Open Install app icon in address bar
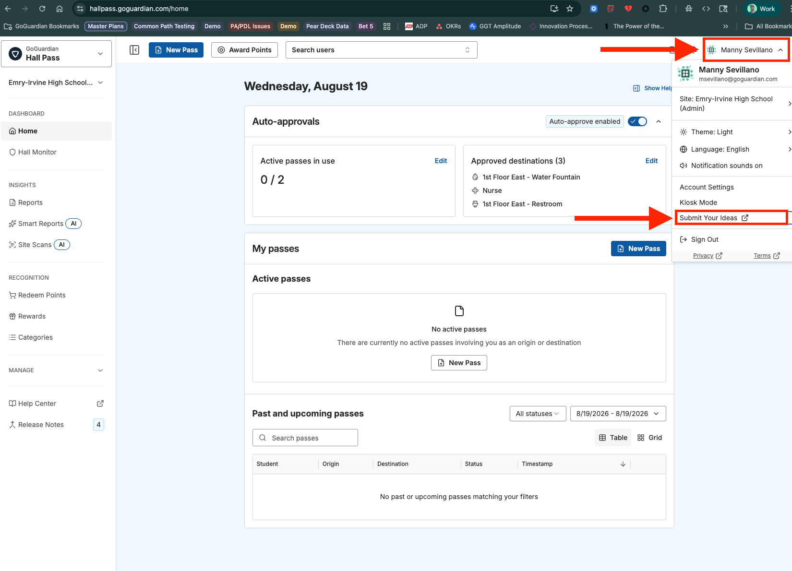This screenshot has width=792, height=571. tap(554, 9)
